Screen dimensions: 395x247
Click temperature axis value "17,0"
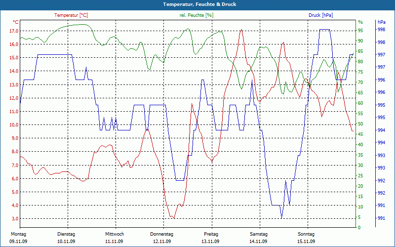pyautogui.click(x=14, y=31)
